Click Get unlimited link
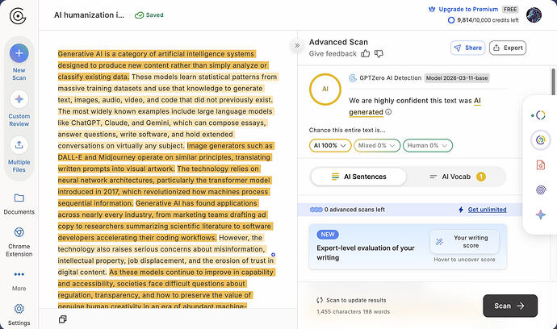This screenshot has width=557, height=329. (487, 210)
